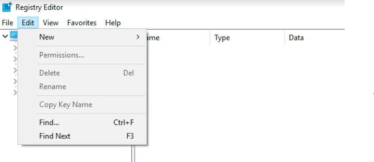
Task: Click the pane splitter below the menu
Action: point(133,153)
